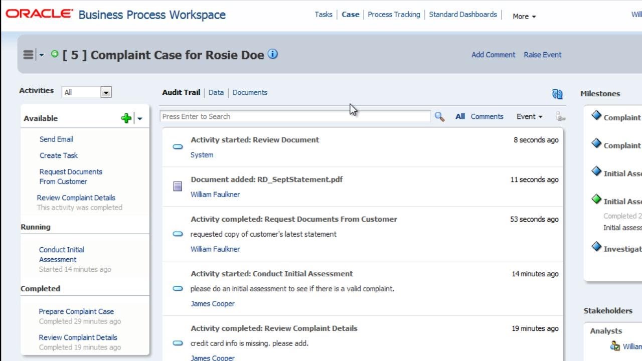Click blue Initial Assessment milestone diamond

(596, 171)
